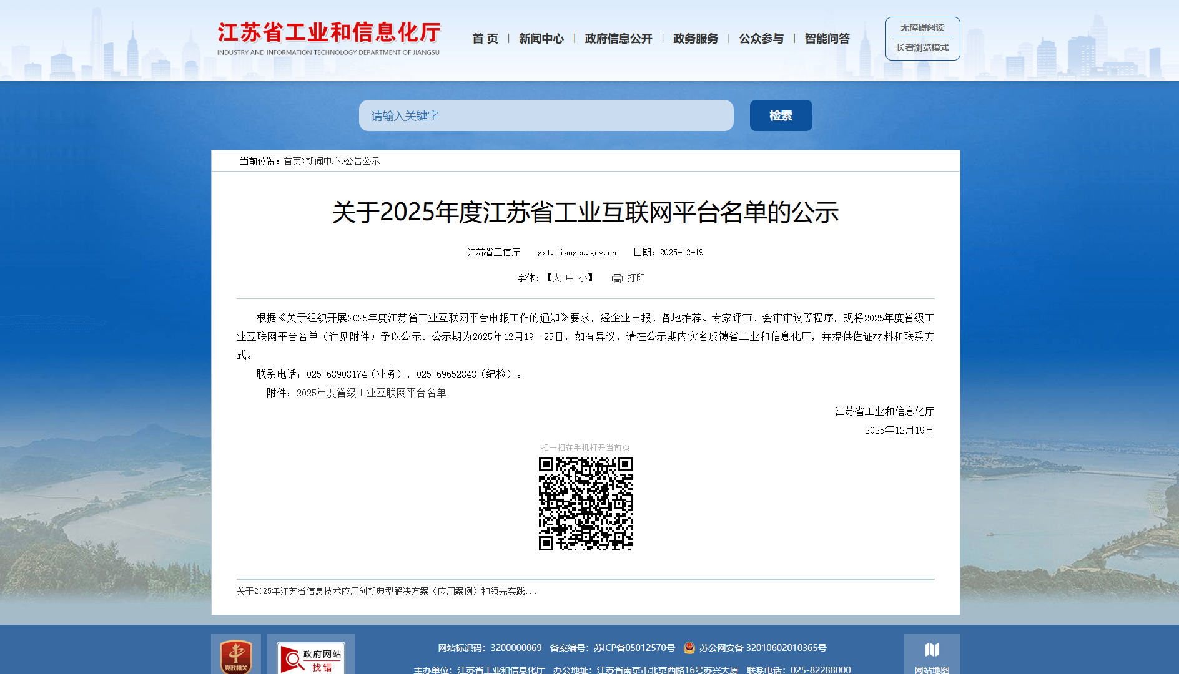Enable 无障碍阅读 accessibility mode

click(922, 27)
